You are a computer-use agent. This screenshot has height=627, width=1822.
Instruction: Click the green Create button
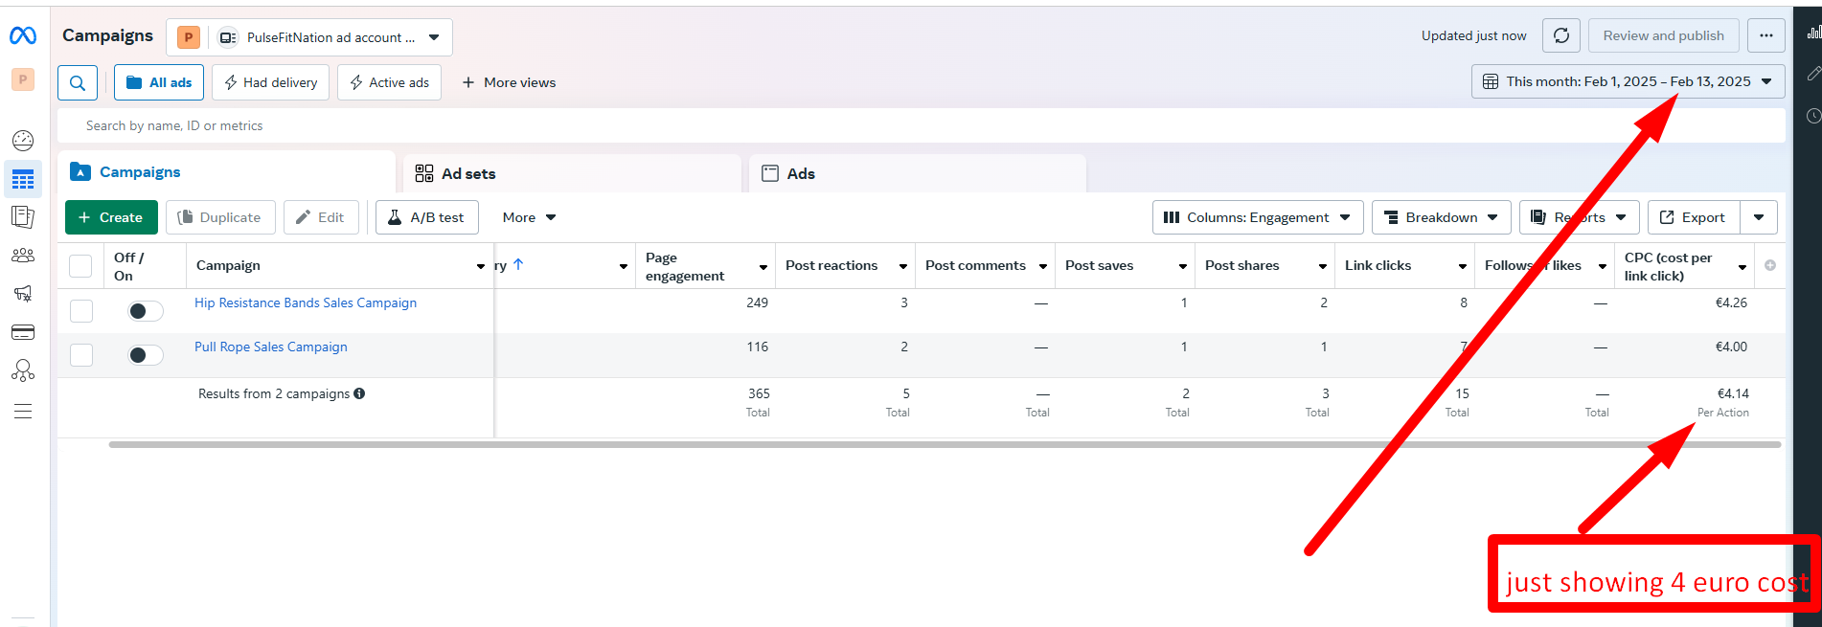[x=111, y=217]
